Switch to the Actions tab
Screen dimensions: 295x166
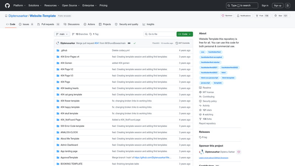pos(89,24)
